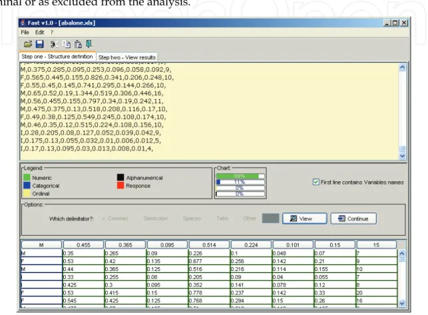Open the File menu
The width and height of the screenshot is (428, 315).
point(25,33)
